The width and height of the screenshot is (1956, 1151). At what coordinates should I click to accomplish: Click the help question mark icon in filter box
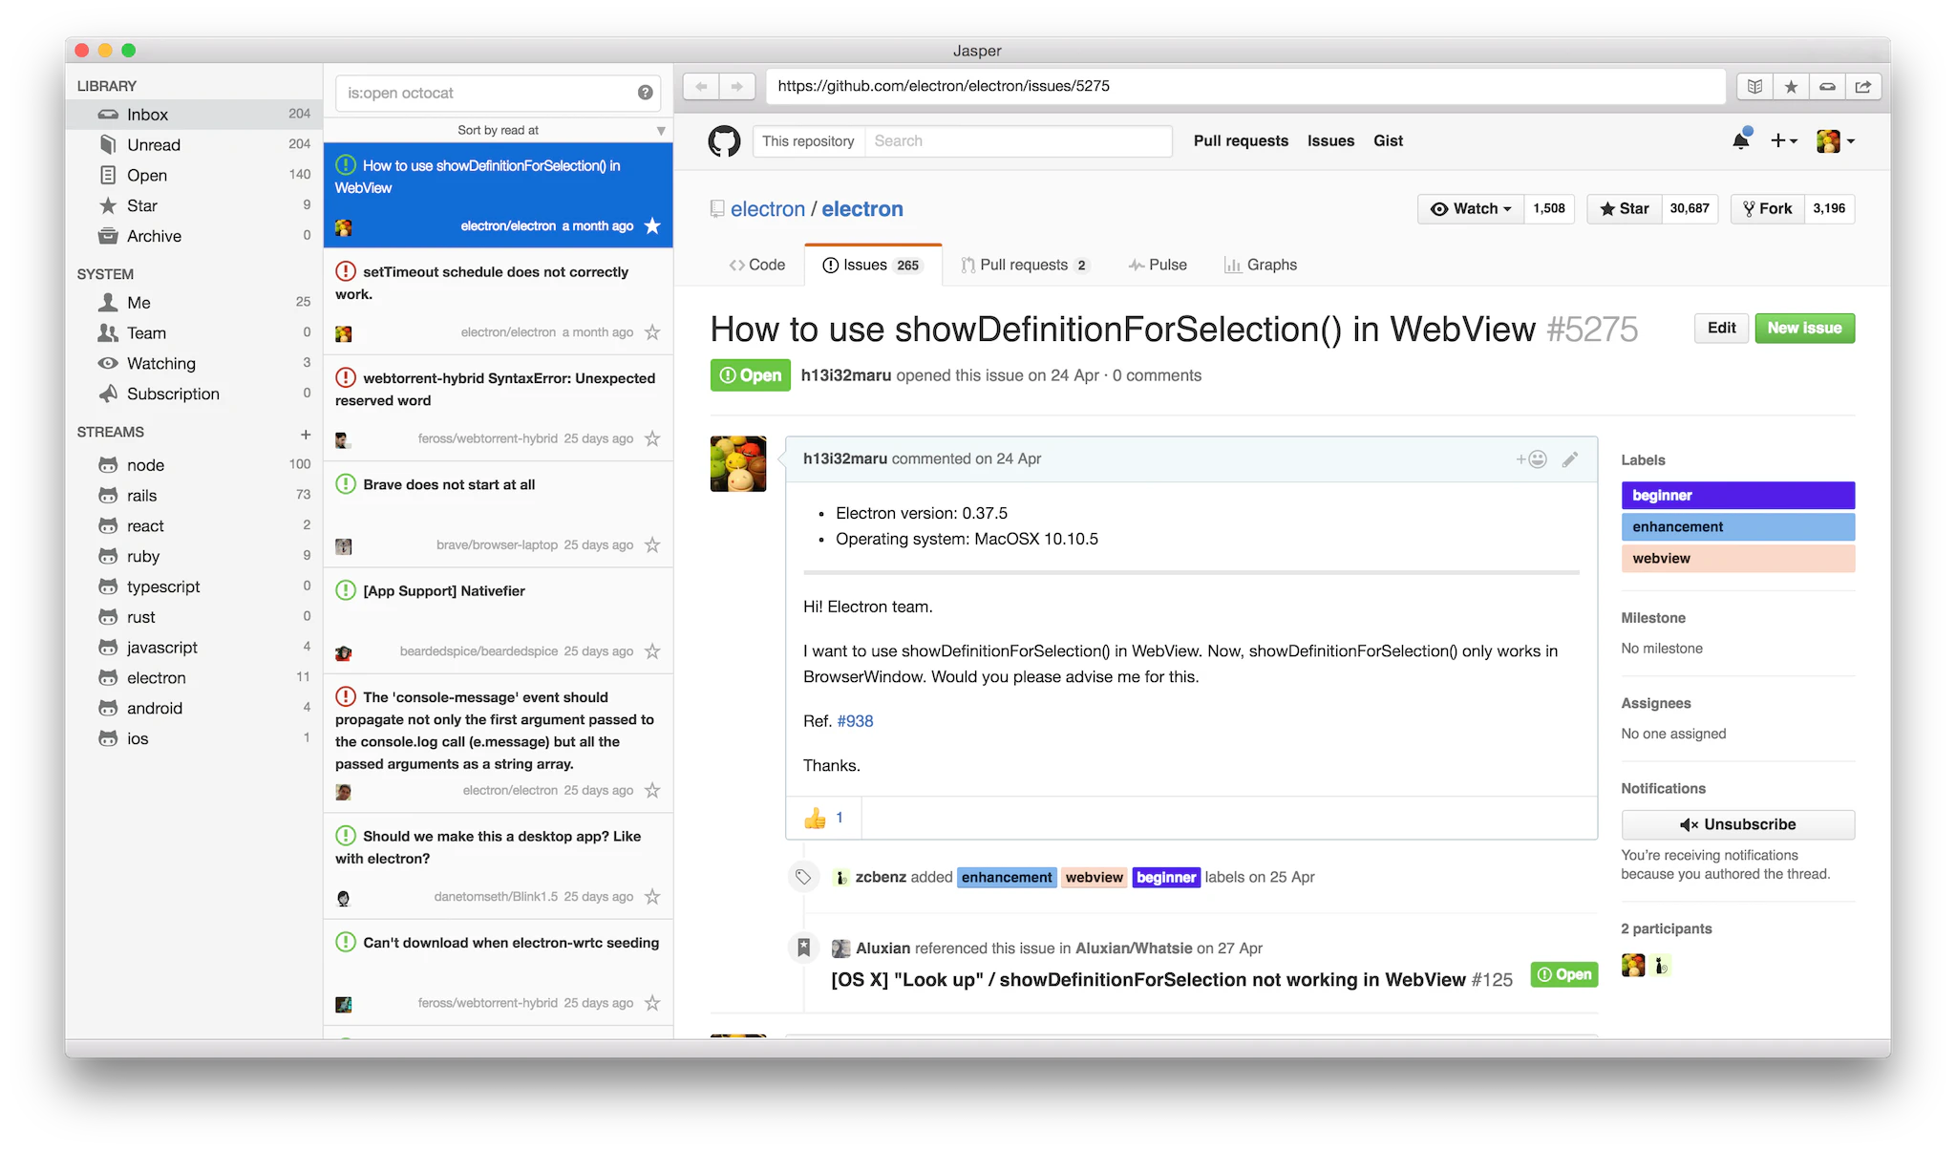coord(646,93)
